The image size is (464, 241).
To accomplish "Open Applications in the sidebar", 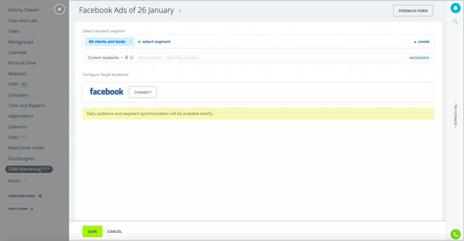I will point(21,116).
